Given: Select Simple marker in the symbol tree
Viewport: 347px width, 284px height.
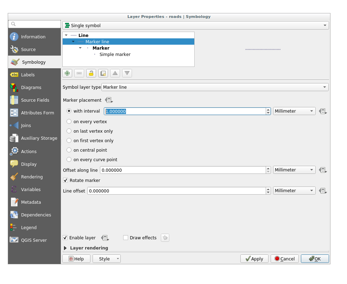Looking at the screenshot, I should click(115, 55).
